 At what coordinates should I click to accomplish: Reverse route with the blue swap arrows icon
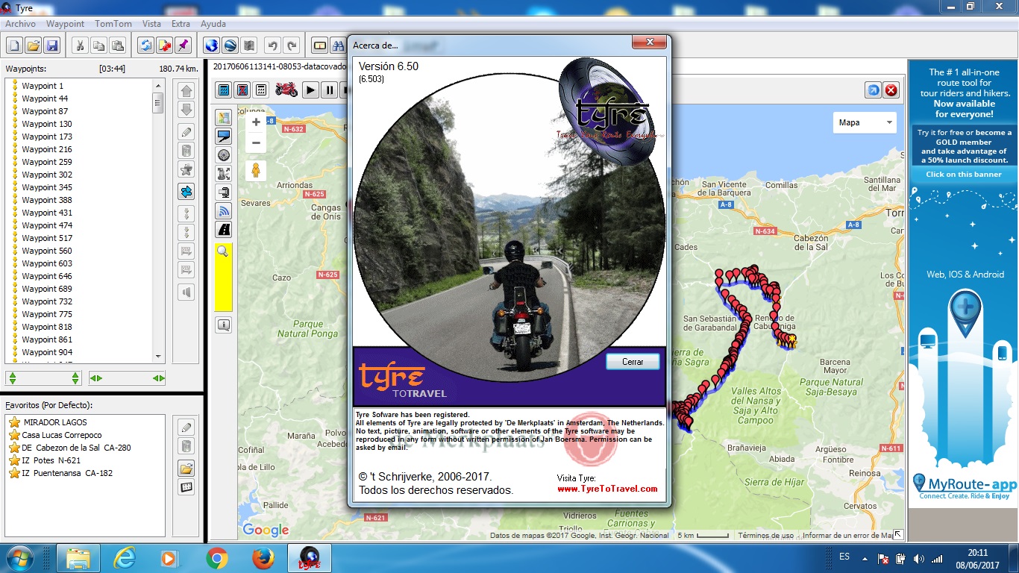click(186, 192)
